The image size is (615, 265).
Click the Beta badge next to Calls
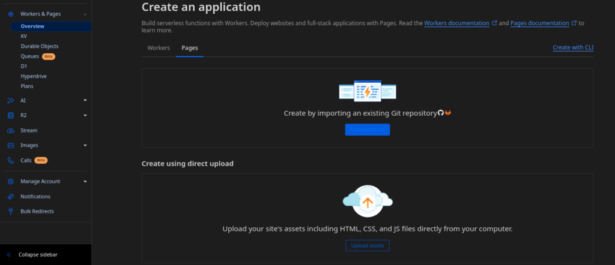point(41,160)
